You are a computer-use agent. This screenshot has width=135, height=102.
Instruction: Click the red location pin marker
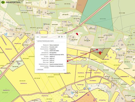pyautogui.click(x=100, y=53)
